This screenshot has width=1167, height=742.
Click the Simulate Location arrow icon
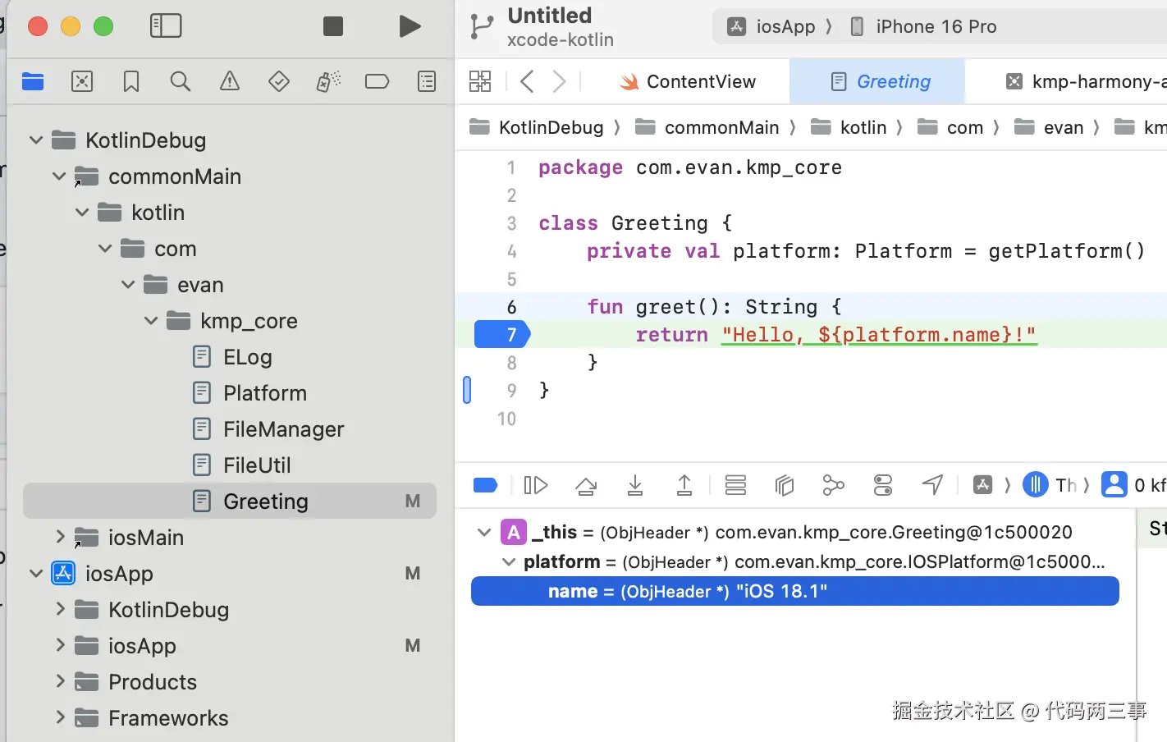(x=932, y=485)
